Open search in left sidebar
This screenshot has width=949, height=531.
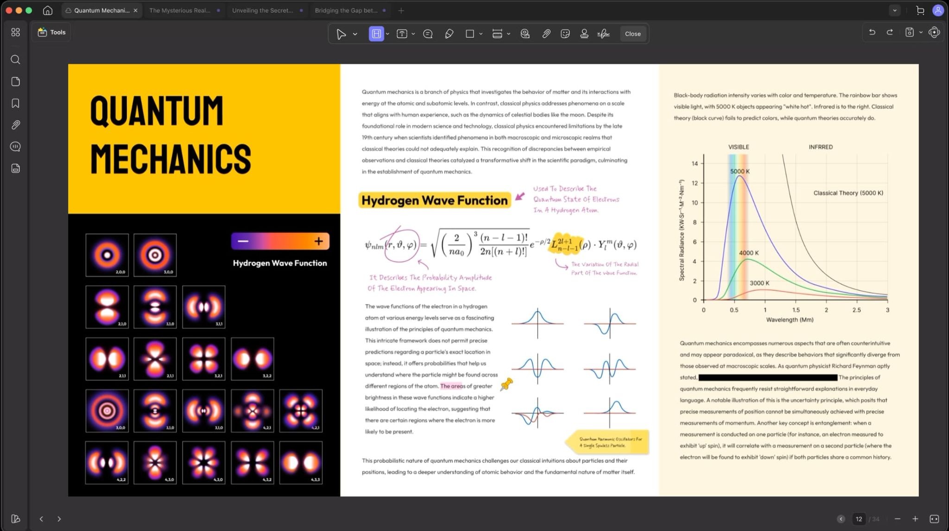click(15, 60)
